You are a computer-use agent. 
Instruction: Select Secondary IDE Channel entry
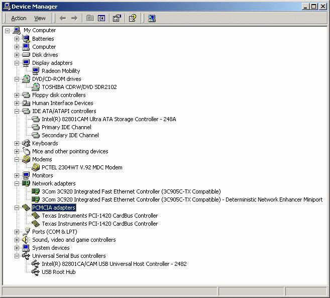pyautogui.click(x=70, y=135)
